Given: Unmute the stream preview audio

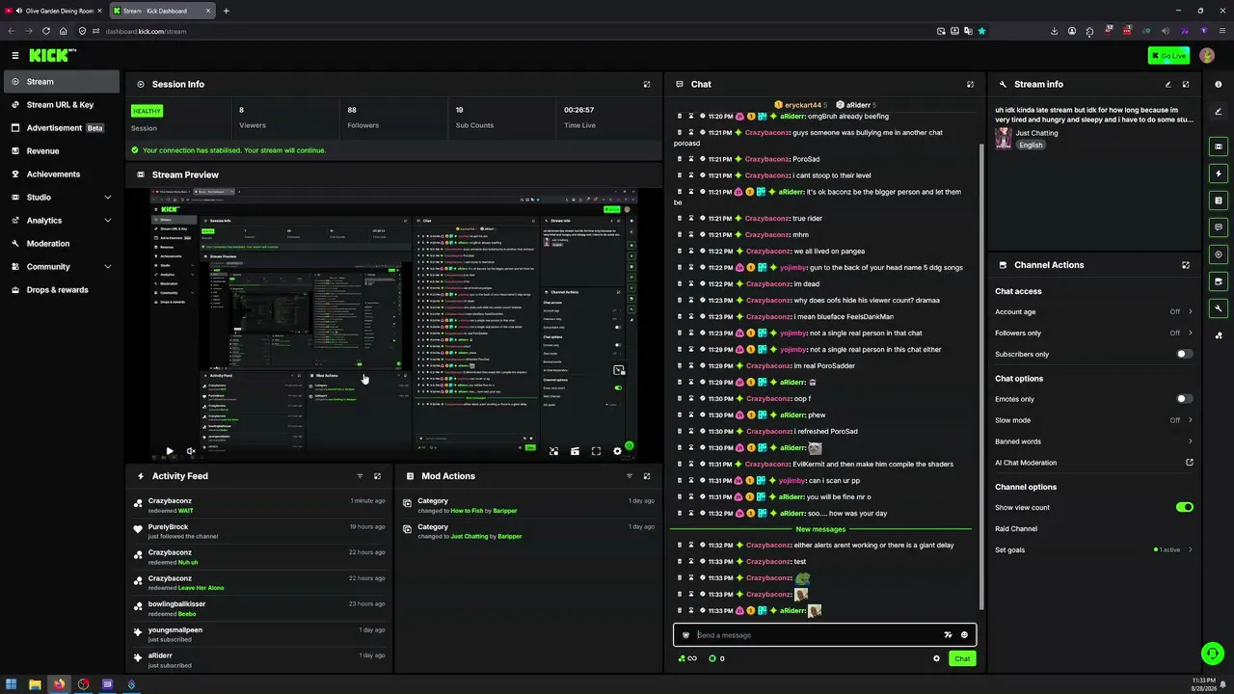Looking at the screenshot, I should (x=191, y=451).
